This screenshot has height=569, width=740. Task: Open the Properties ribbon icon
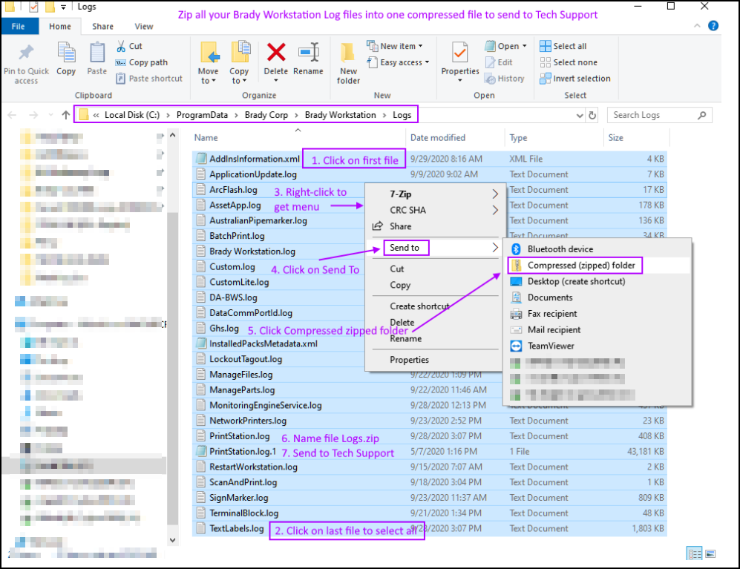[x=460, y=54]
